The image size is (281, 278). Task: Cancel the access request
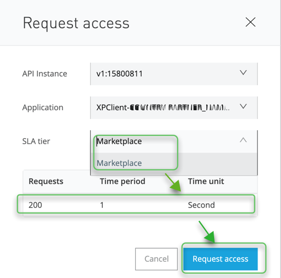click(156, 259)
